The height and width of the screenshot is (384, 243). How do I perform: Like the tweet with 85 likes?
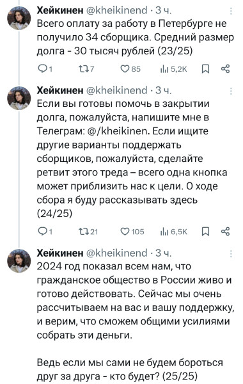[130, 69]
